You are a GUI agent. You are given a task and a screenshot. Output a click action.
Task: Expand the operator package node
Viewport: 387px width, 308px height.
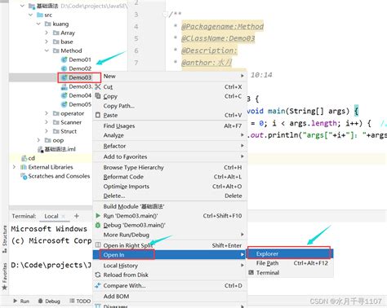[47, 113]
